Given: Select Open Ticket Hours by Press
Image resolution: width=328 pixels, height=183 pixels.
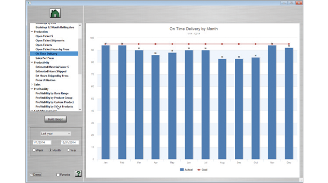Looking at the screenshot, I should [52, 49].
